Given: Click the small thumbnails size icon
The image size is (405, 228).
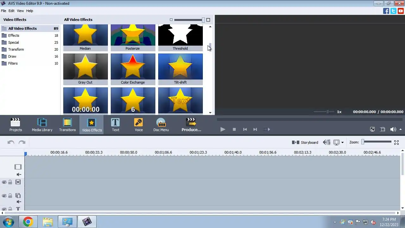Looking at the screenshot, I should point(171,20).
